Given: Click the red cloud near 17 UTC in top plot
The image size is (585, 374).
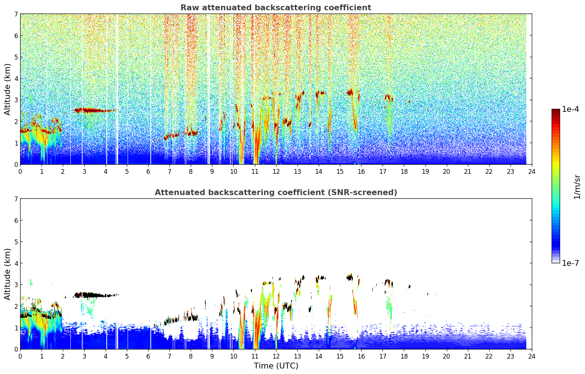Looking at the screenshot, I should pos(388,97).
